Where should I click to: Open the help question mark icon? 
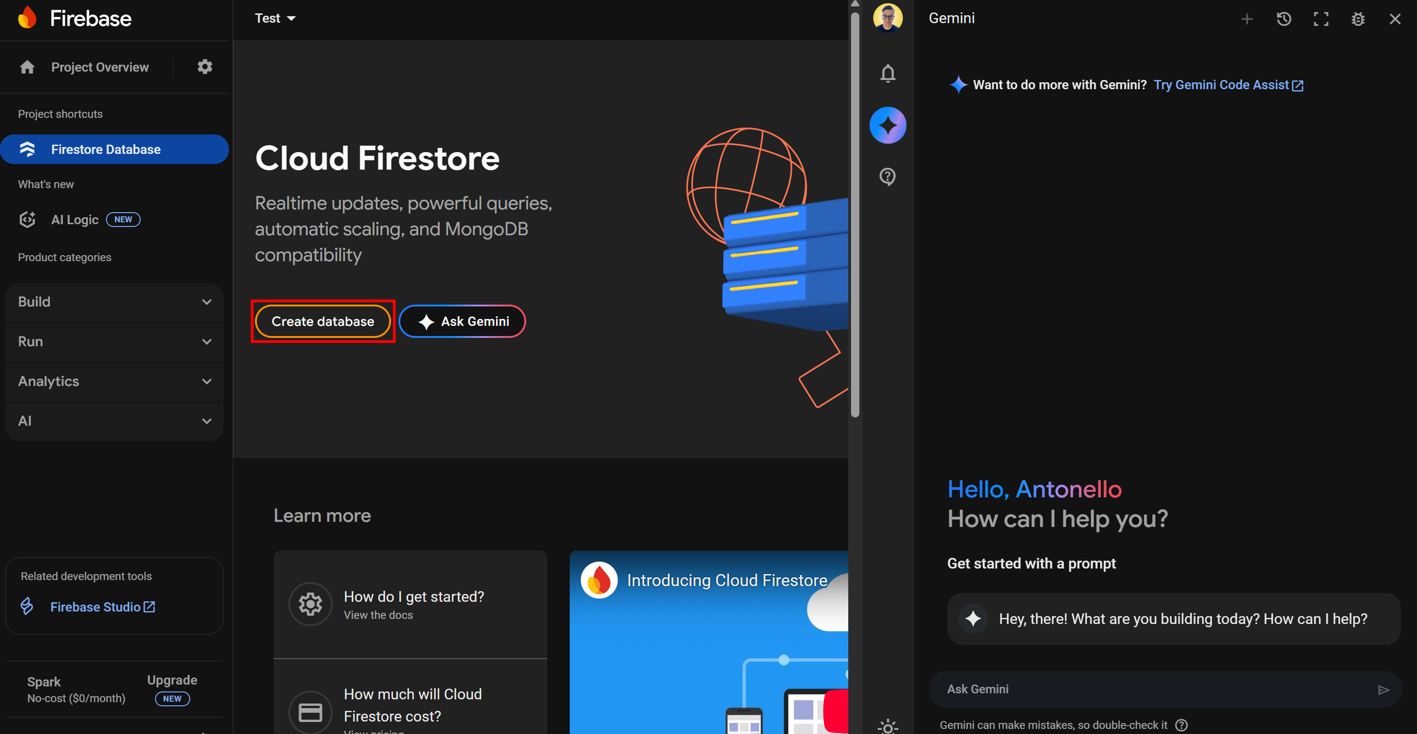pos(887,177)
